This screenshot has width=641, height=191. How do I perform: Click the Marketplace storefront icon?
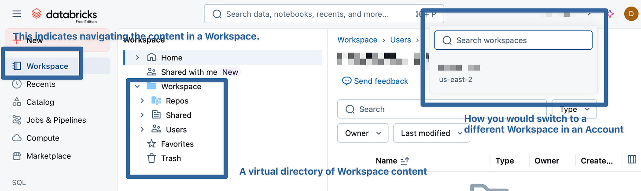tap(17, 156)
